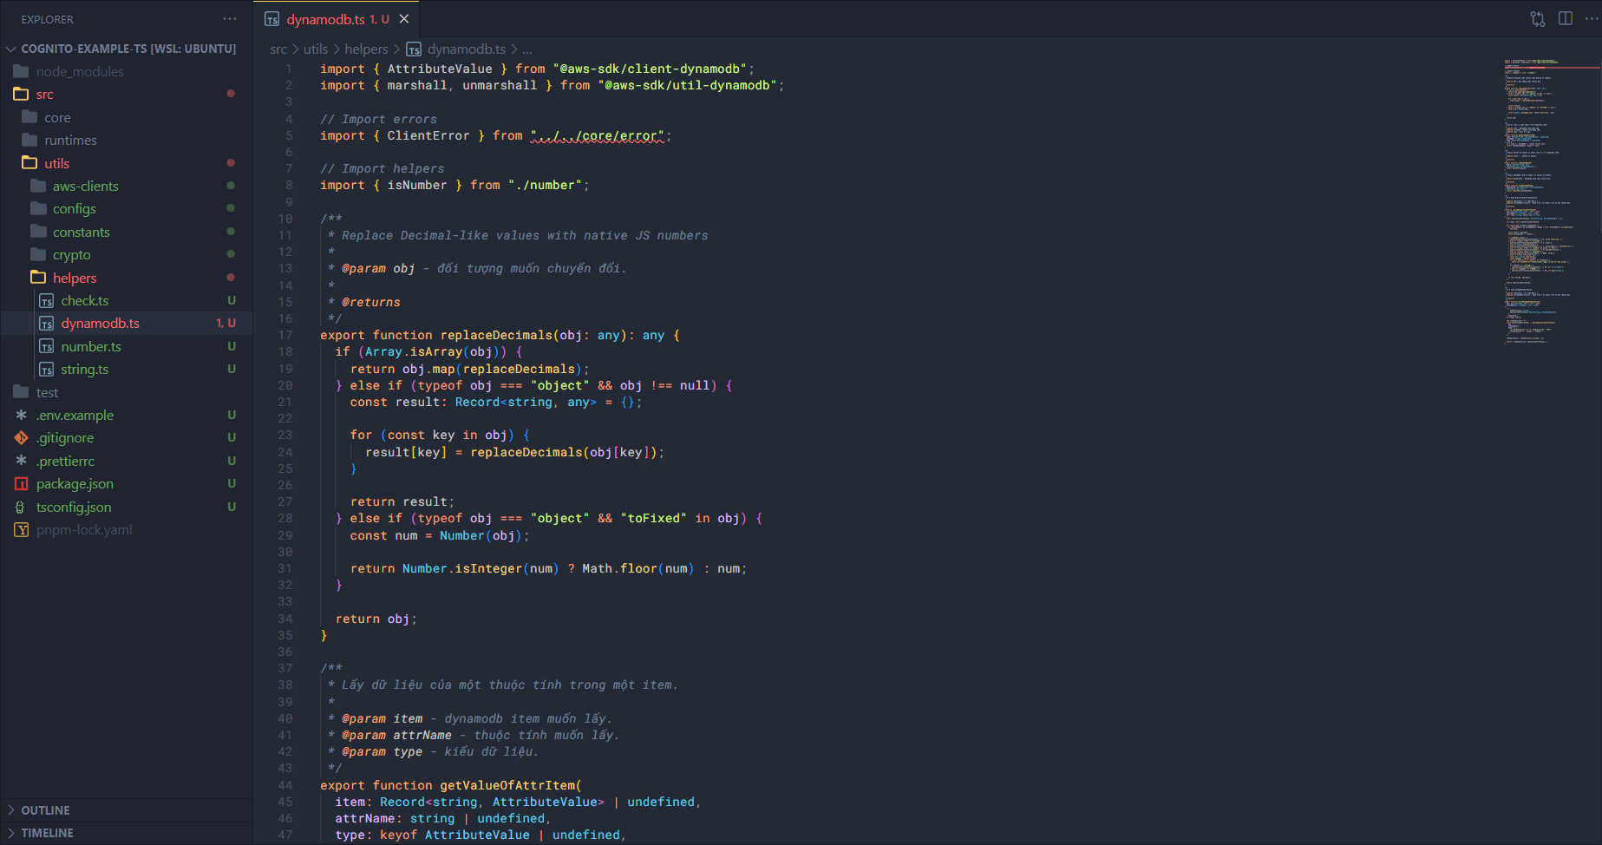Close the dynamodb.ts tab
The height and width of the screenshot is (845, 1602).
point(404,19)
